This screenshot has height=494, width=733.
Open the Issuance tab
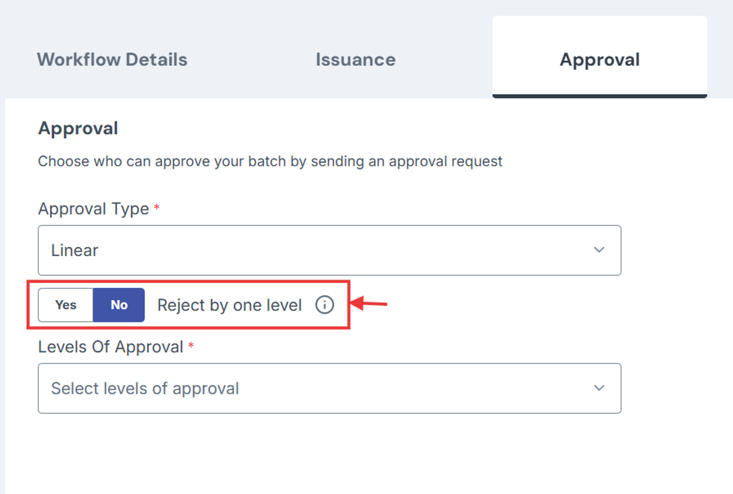click(x=356, y=59)
